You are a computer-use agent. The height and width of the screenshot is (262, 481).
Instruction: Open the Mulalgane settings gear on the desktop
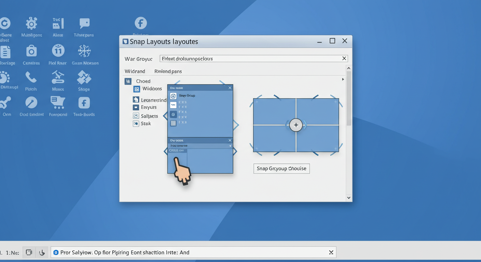click(31, 23)
